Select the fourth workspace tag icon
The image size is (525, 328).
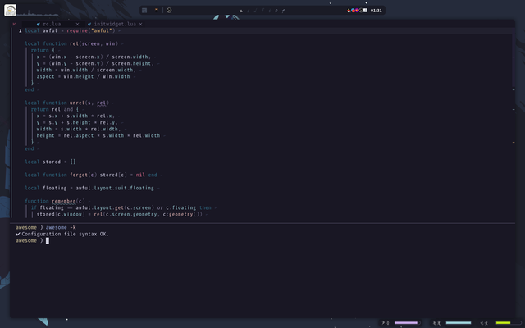tap(262, 11)
